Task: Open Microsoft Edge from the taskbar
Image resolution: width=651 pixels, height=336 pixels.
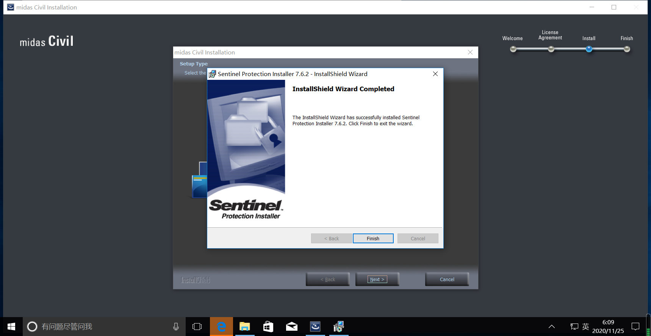Action: point(221,327)
